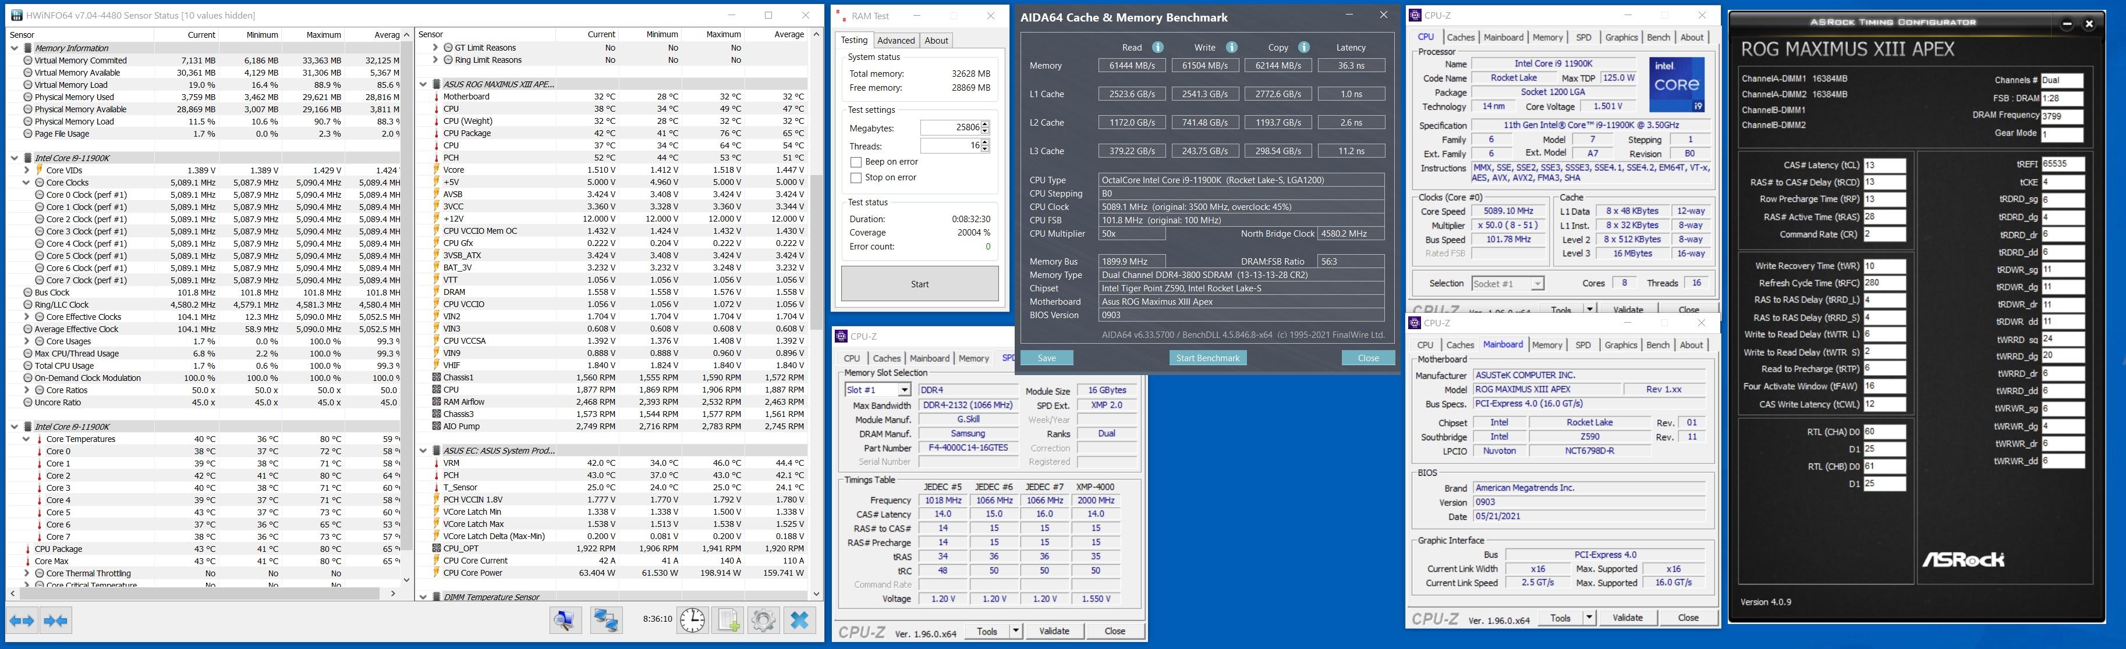Minimize ASRock Timing Configurator window
Image resolution: width=2126 pixels, height=649 pixels.
point(2067,23)
